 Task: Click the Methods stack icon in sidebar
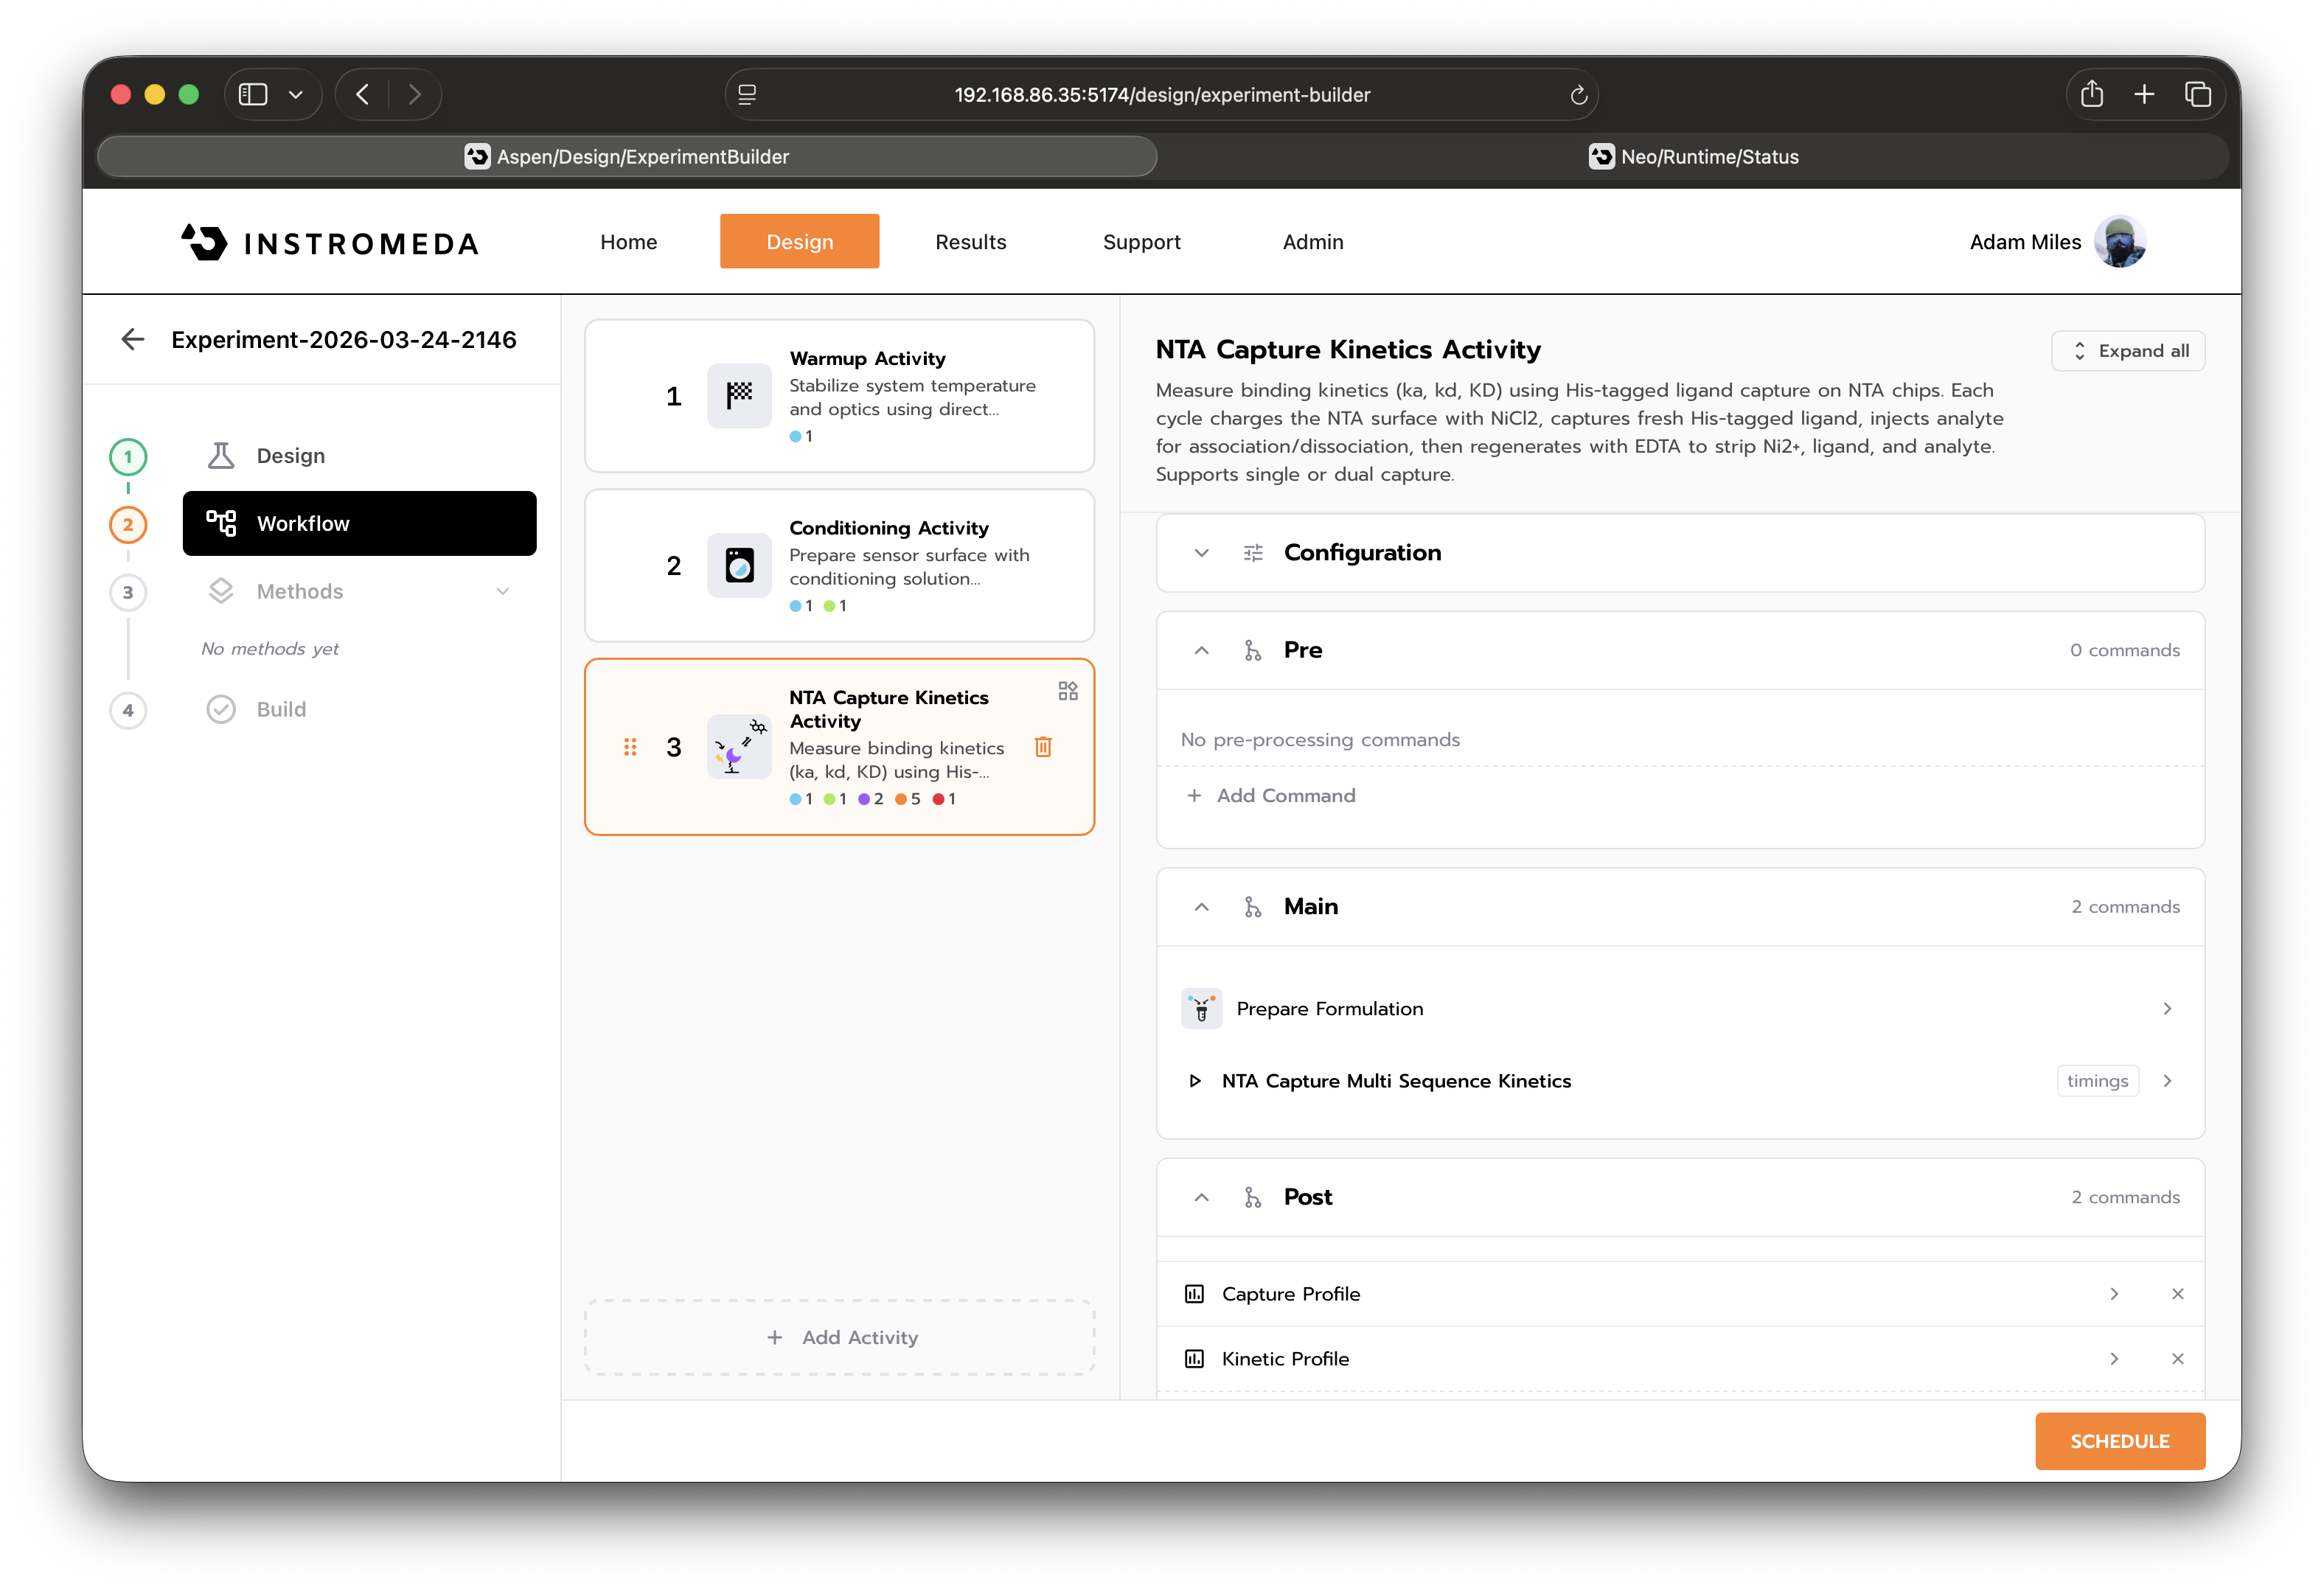(x=221, y=591)
